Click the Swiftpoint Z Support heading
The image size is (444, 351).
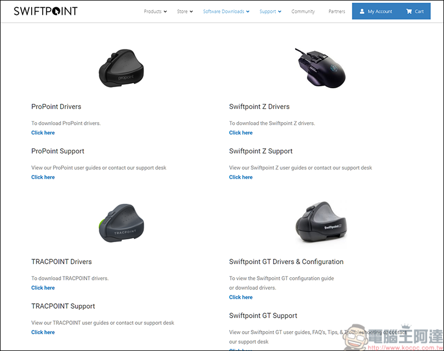click(x=260, y=151)
